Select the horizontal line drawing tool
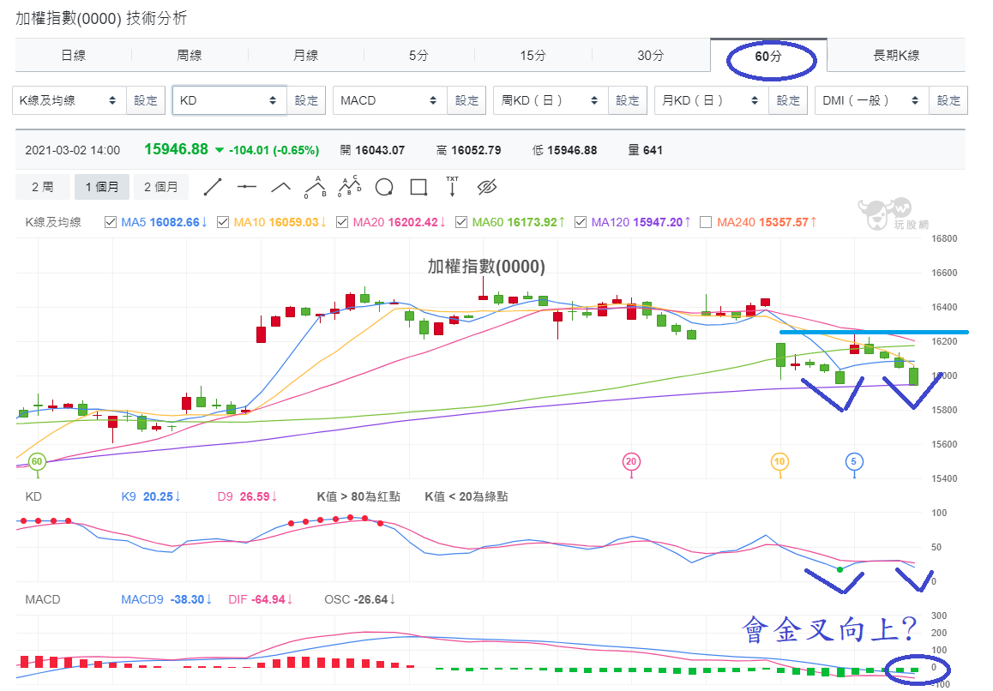This screenshot has width=993, height=691. pyautogui.click(x=246, y=187)
